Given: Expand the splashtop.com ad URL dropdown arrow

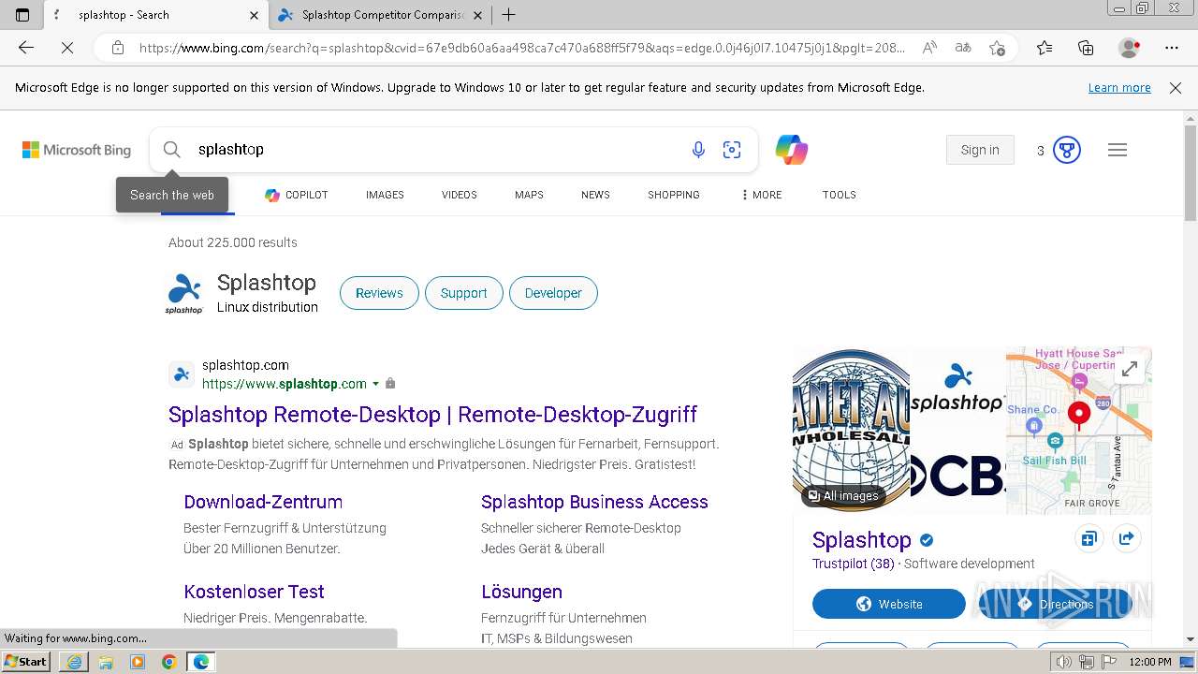Looking at the screenshot, I should [x=376, y=384].
